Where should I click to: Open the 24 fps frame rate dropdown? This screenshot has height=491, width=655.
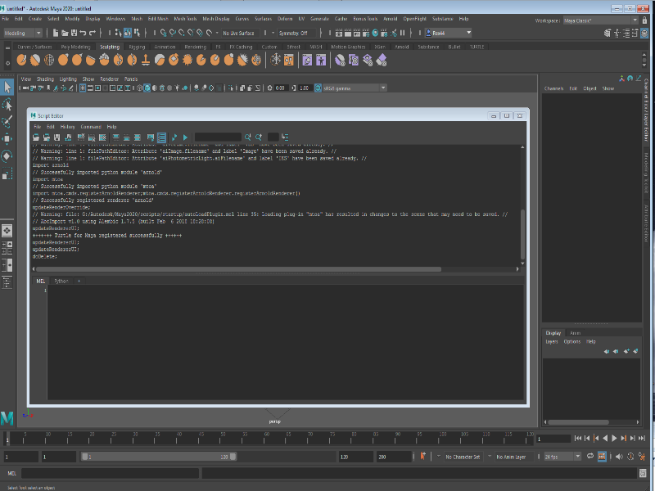pos(562,457)
